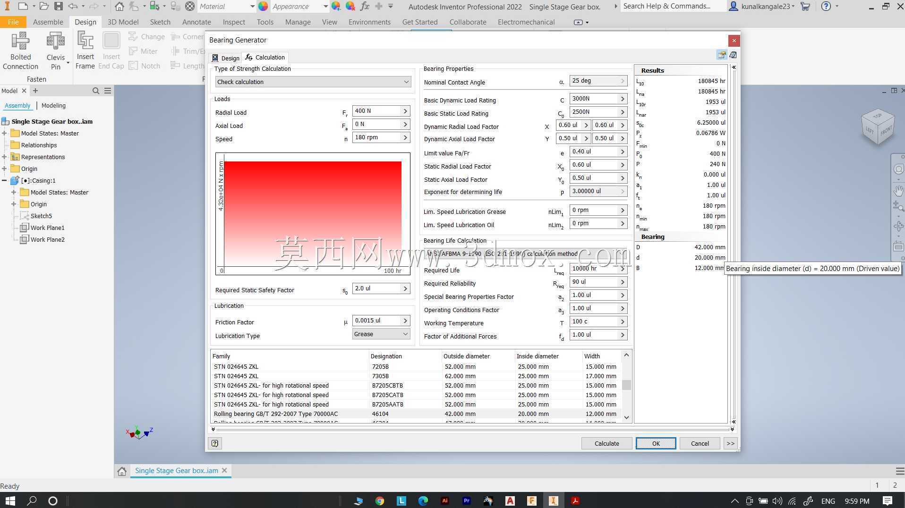
Task: Click the Help question mark icon
Action: coord(826,6)
